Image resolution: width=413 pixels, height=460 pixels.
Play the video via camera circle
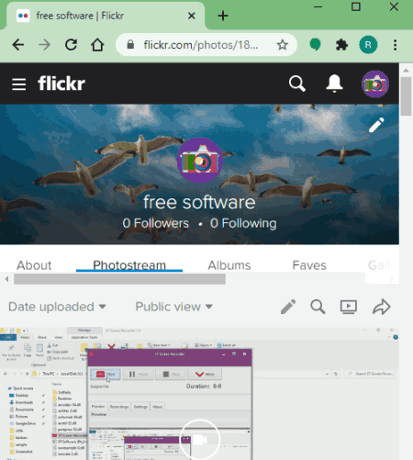click(x=200, y=440)
